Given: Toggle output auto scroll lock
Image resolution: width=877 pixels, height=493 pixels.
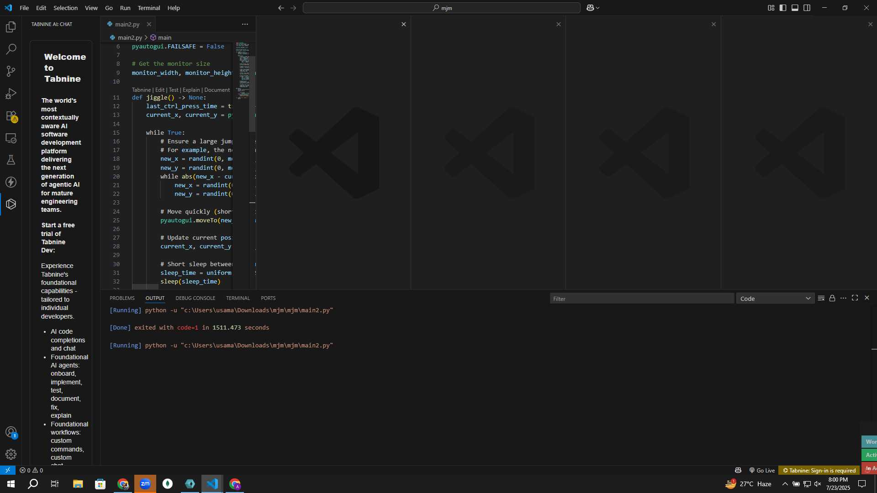Looking at the screenshot, I should (x=832, y=298).
